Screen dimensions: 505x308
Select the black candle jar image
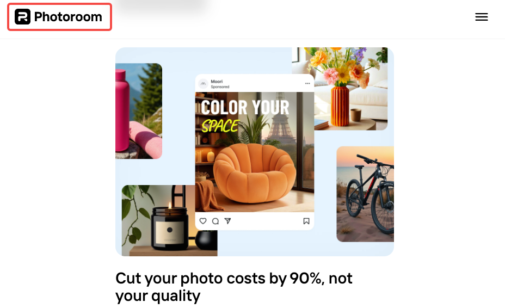pyautogui.click(x=169, y=221)
